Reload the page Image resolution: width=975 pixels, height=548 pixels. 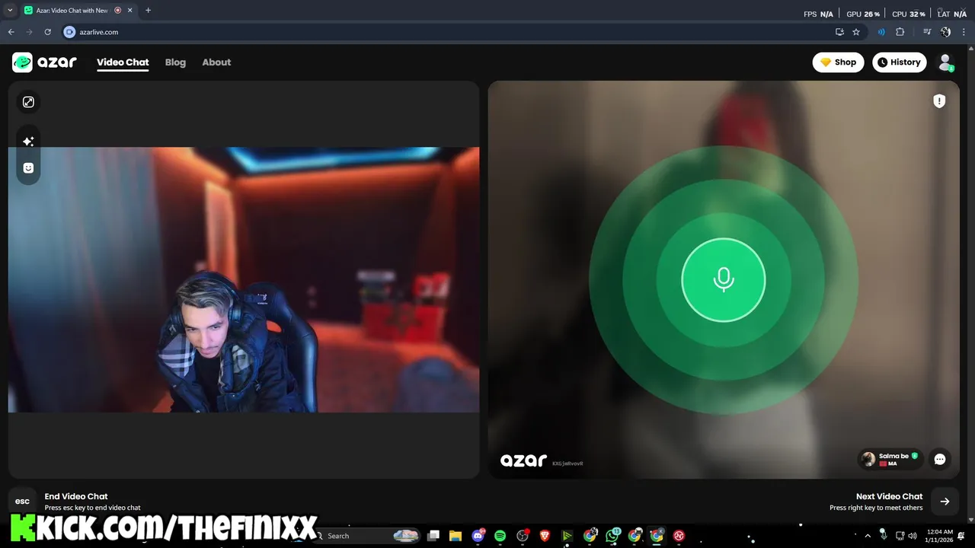(x=47, y=32)
